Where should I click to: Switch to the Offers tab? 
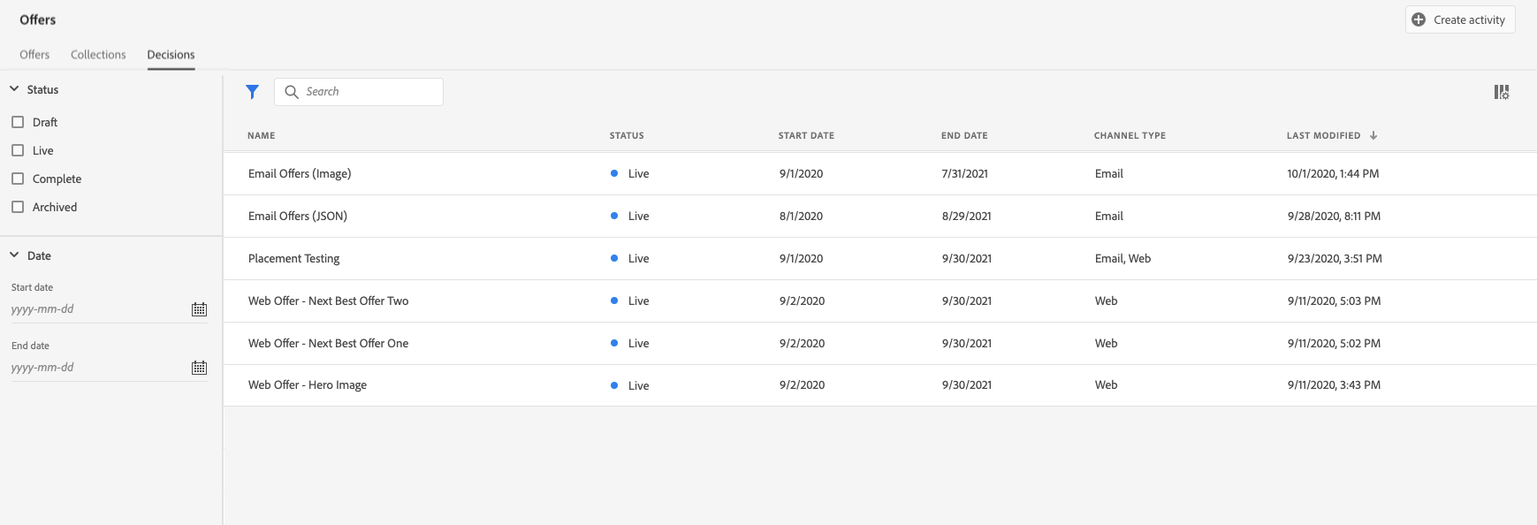point(34,55)
